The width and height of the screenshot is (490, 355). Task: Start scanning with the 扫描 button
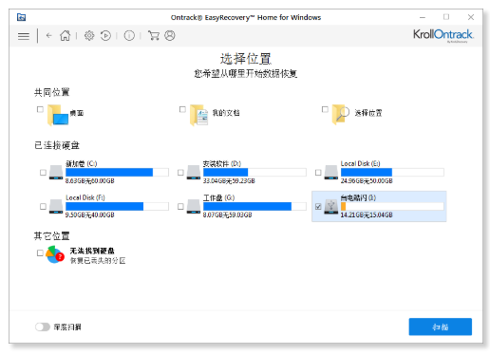pos(441,327)
